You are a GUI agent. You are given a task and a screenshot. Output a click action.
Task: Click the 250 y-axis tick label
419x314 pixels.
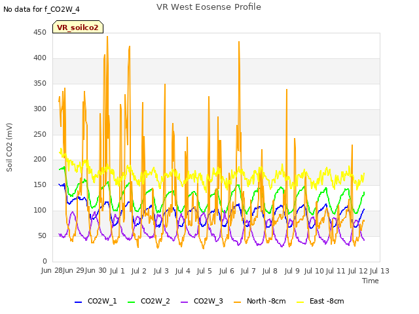coord(40,134)
